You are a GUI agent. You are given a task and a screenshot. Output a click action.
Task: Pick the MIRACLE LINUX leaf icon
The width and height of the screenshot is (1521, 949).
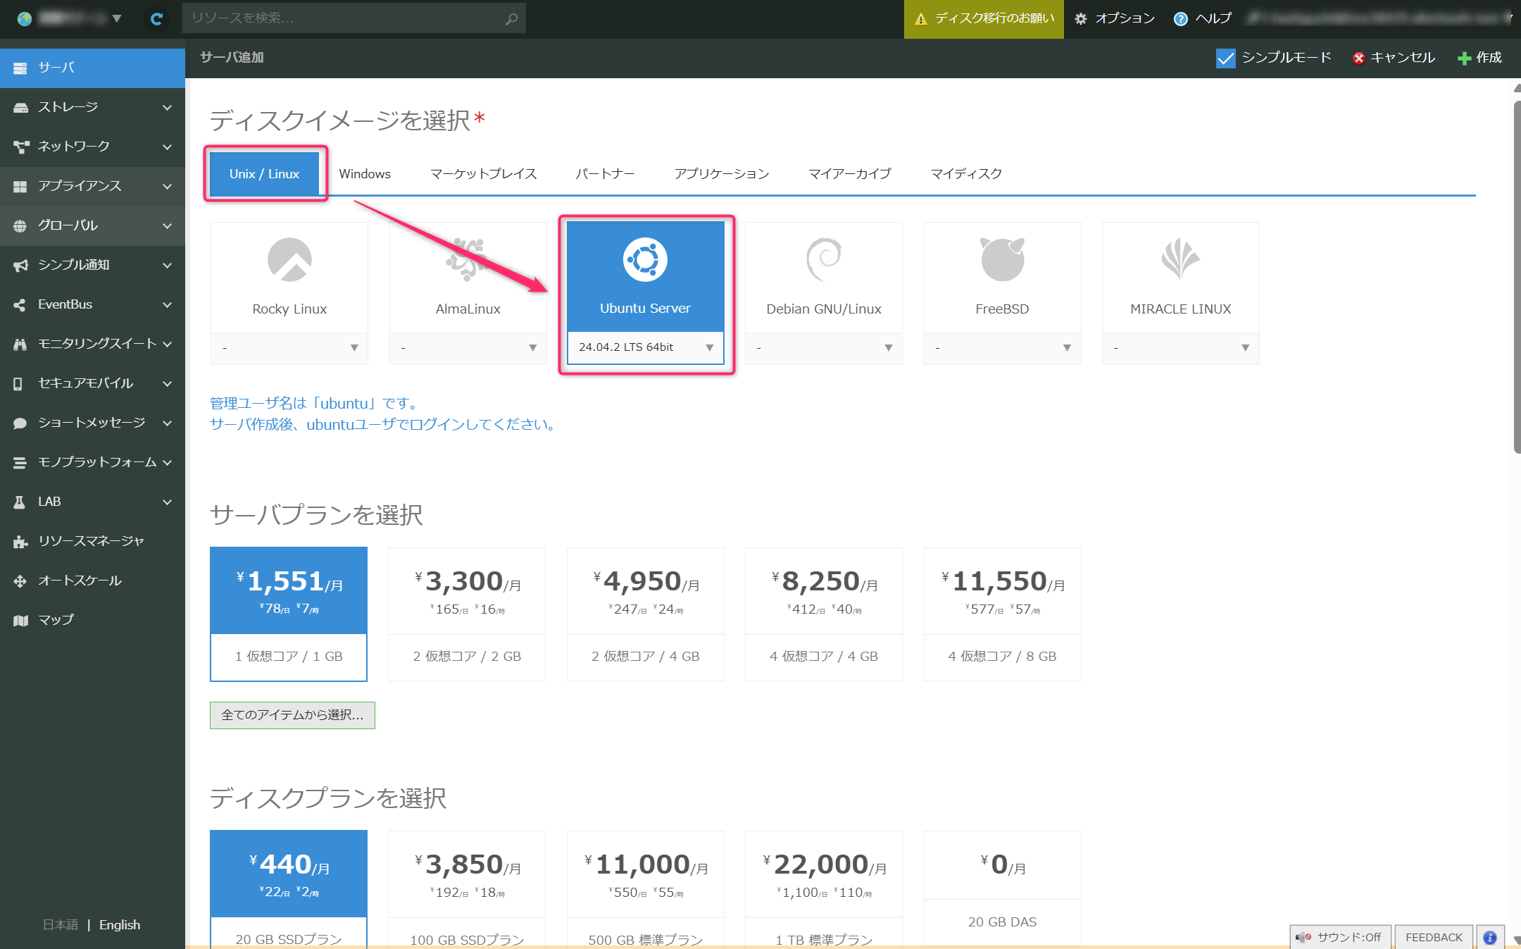1180,260
